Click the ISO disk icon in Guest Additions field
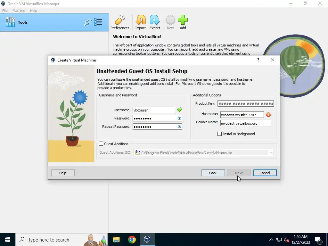This screenshot has width=328, height=246. point(138,152)
